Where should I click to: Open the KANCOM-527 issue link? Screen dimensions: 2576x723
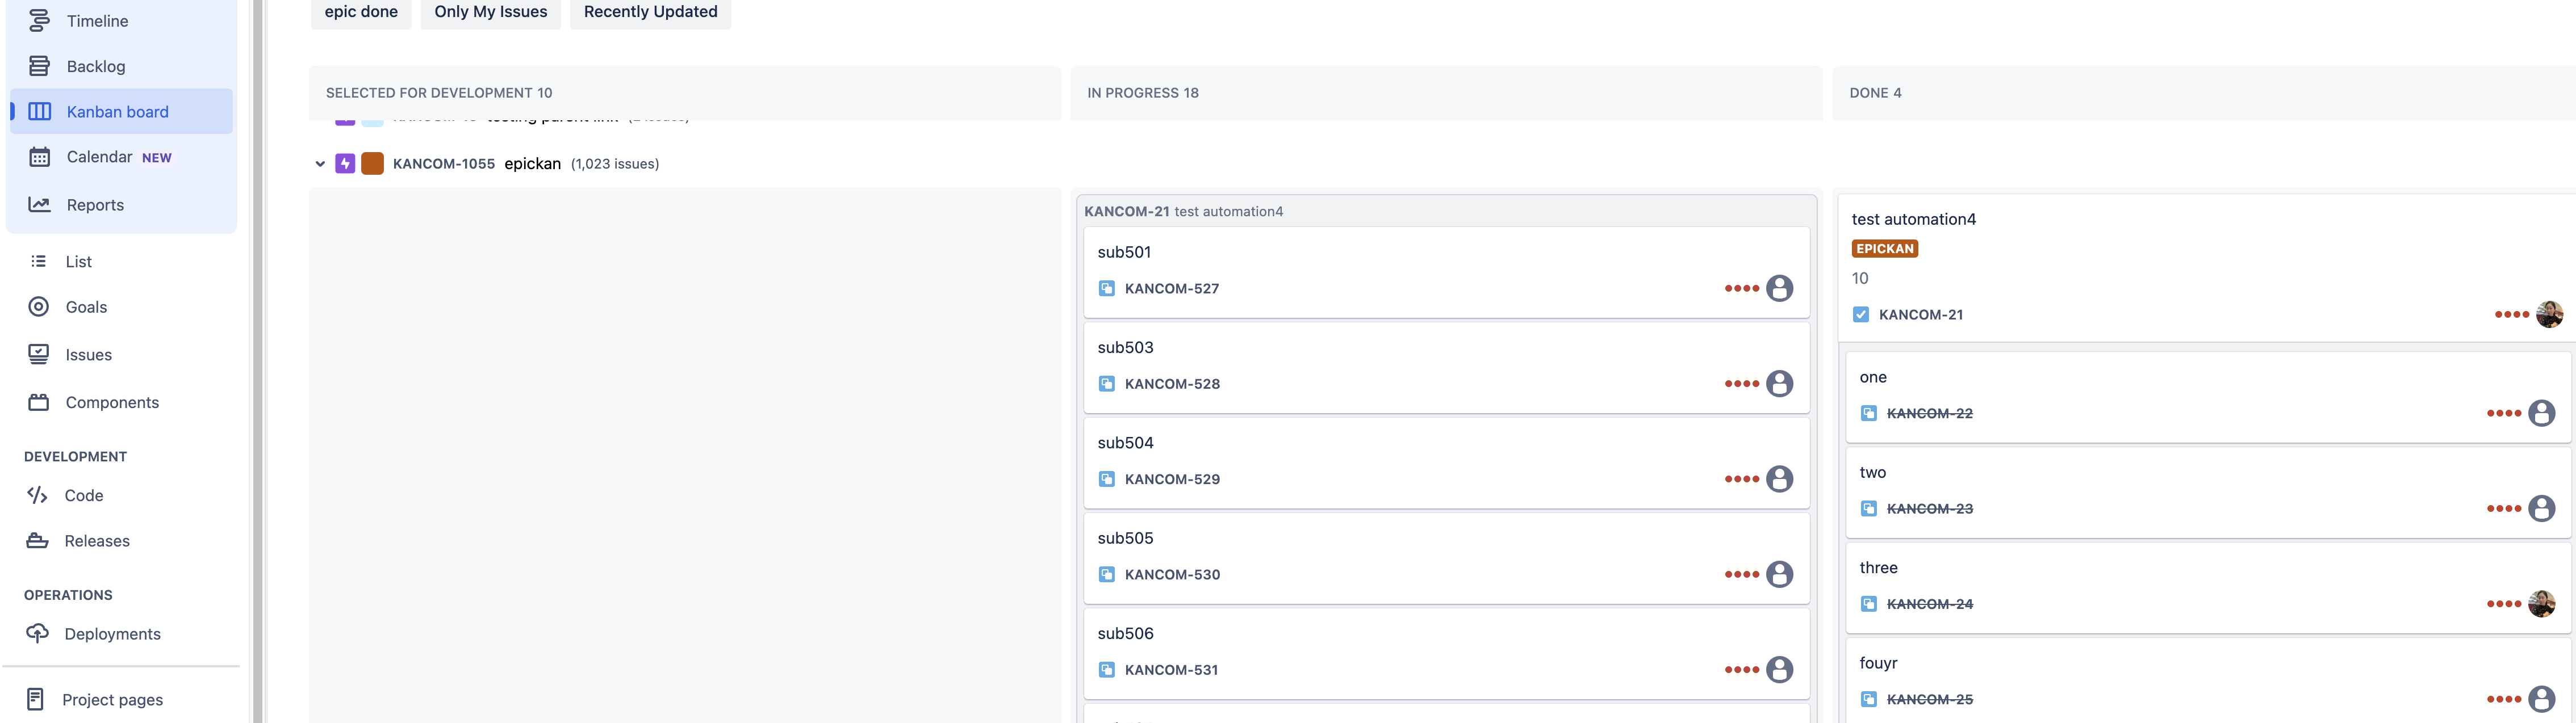click(1171, 289)
